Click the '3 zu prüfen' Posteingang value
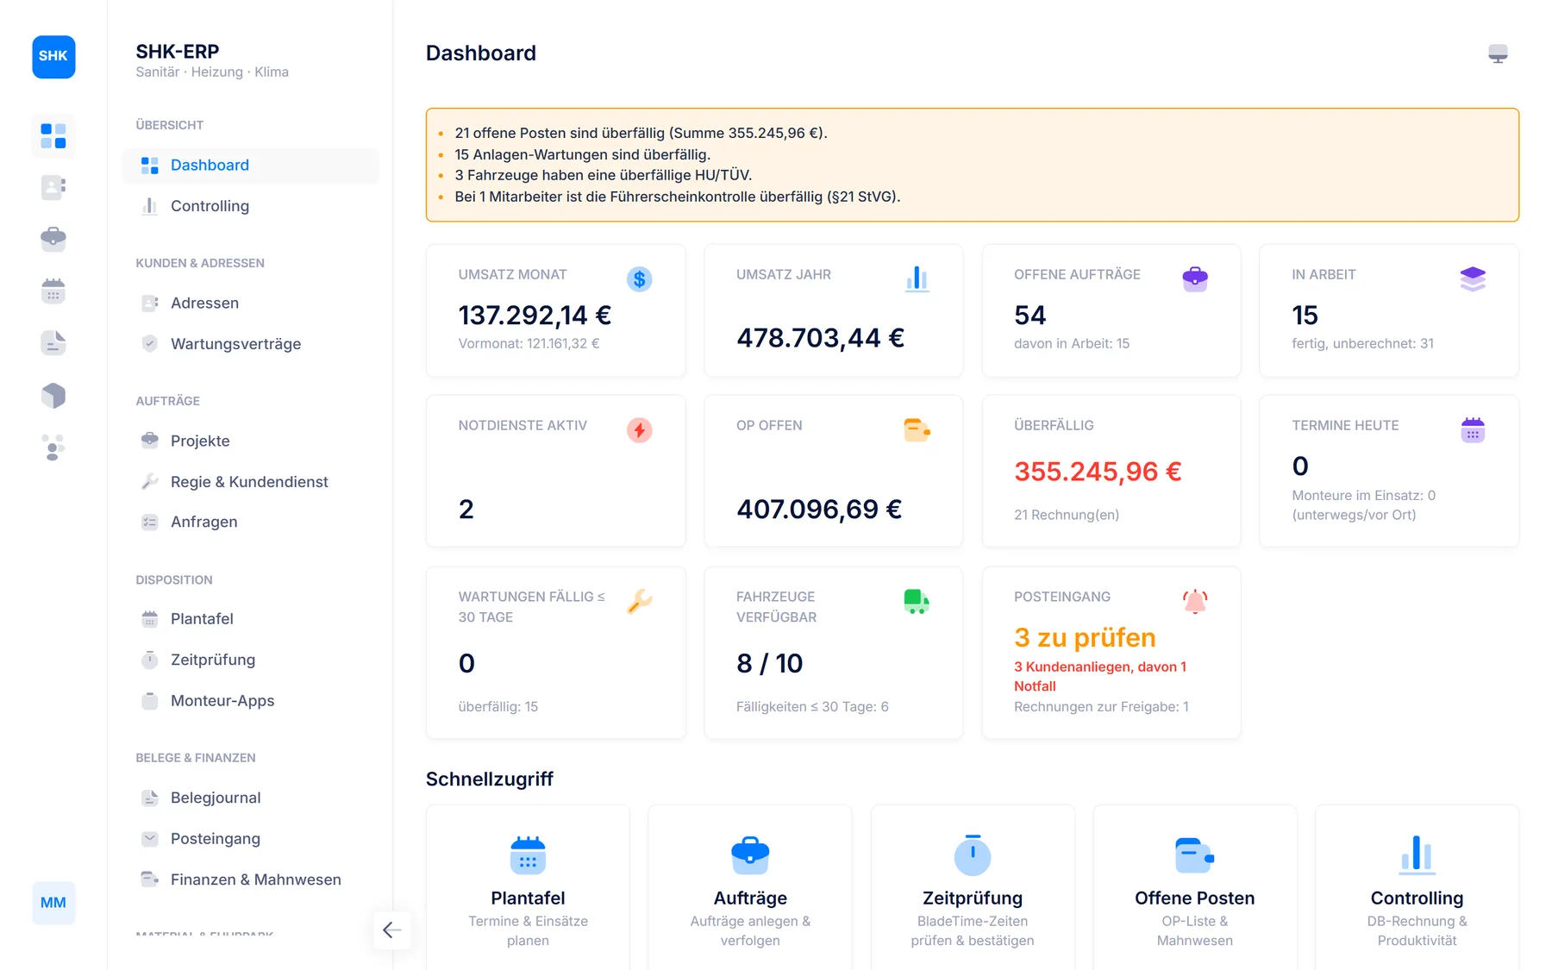Viewport: 1552px width, 970px height. [1085, 638]
